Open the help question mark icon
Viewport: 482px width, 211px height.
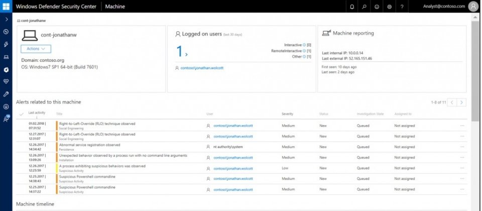coord(402,7)
